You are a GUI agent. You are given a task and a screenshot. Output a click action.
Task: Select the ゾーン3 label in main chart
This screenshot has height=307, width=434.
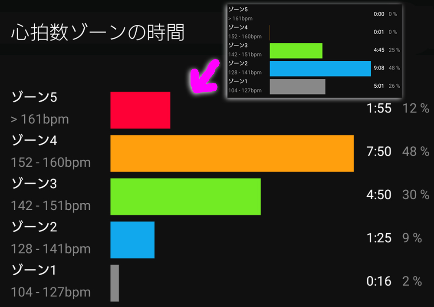click(34, 184)
